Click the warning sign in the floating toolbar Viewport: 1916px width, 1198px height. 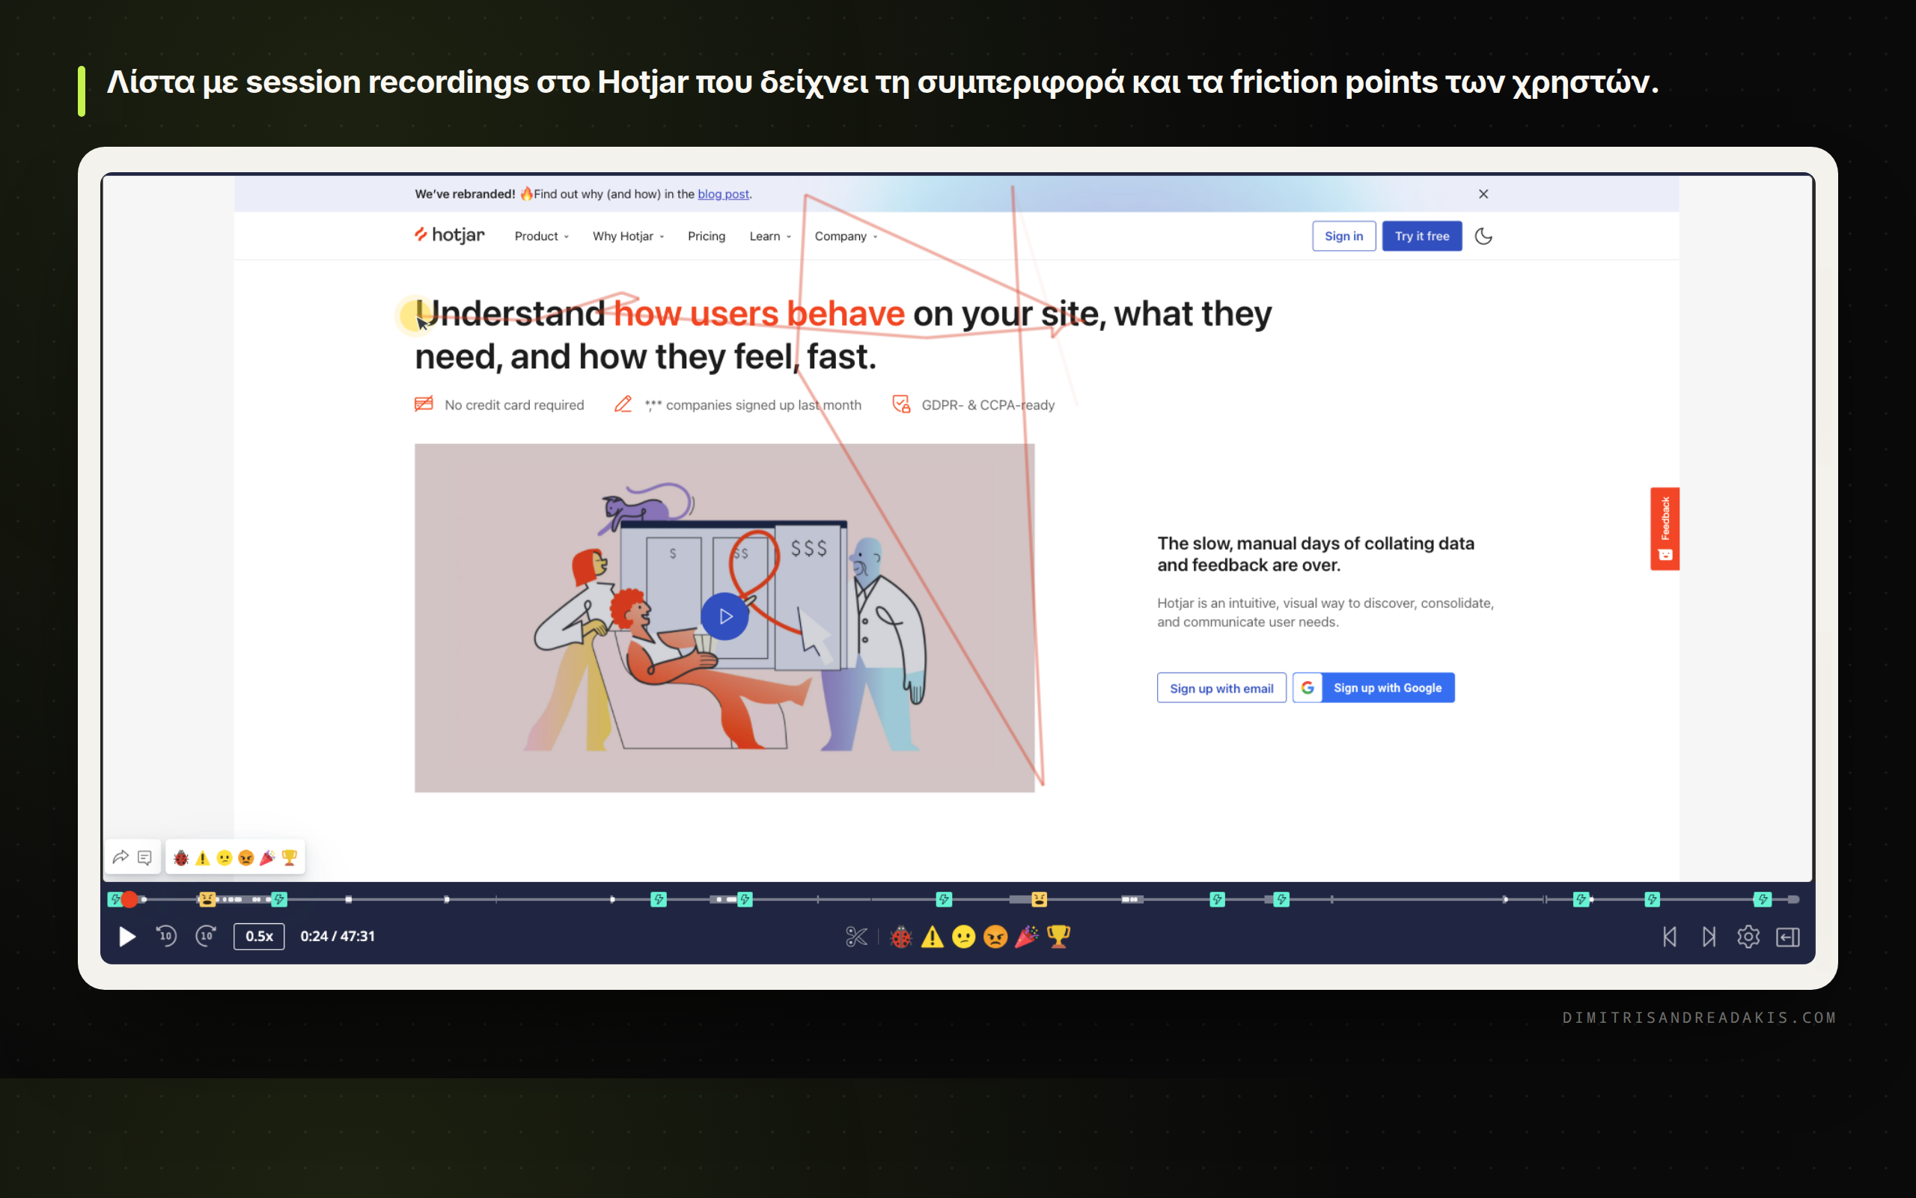coord(203,858)
